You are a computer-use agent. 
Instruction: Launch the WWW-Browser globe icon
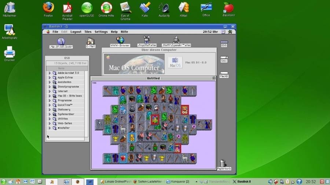pos(120,40)
